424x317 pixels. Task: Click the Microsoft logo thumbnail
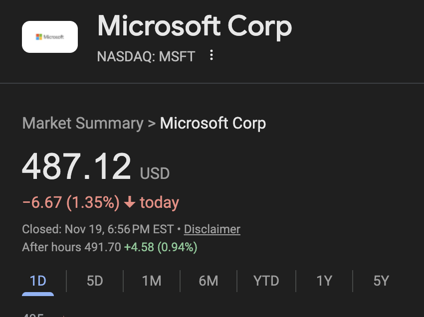coord(50,37)
